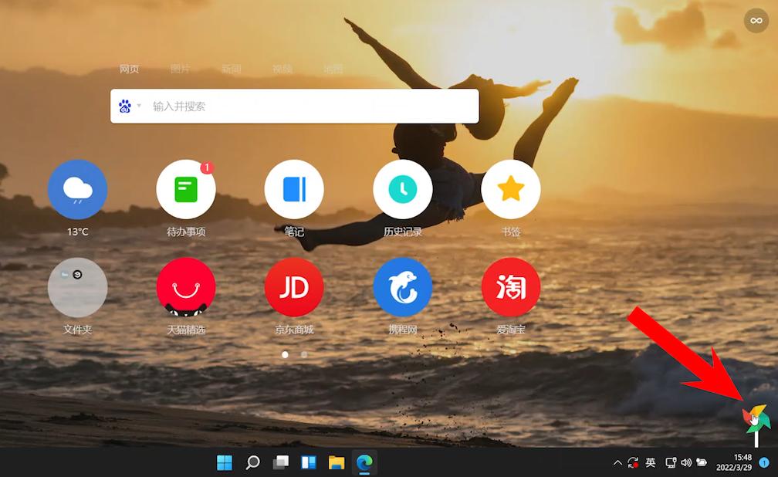
Task: Open the 爱淘宝 Taobao shortcut
Action: click(x=510, y=288)
